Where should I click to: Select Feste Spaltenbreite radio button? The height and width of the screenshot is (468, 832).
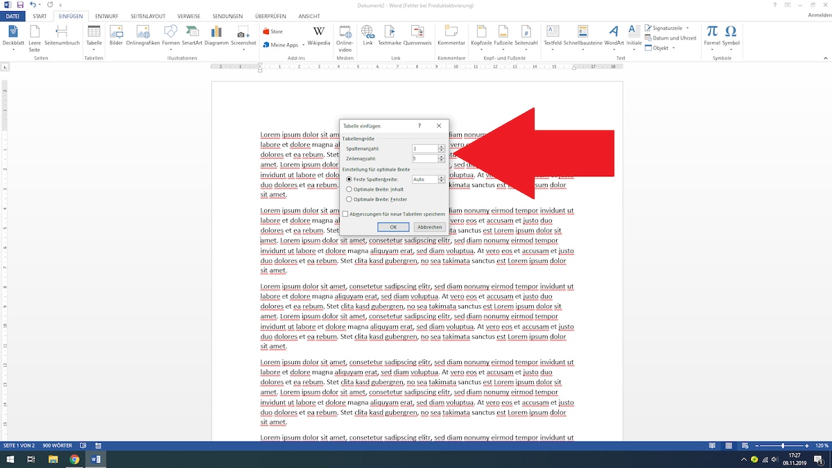click(349, 180)
